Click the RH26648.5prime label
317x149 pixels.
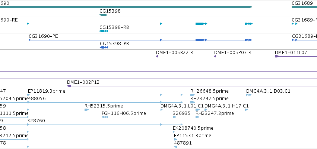click(209, 91)
